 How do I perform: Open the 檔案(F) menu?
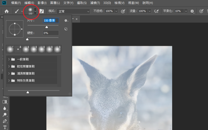(16, 3)
